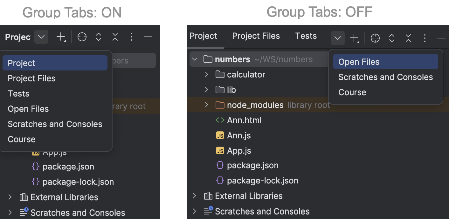The image size is (449, 219).
Task: Expand the calculator folder
Action: click(206, 74)
